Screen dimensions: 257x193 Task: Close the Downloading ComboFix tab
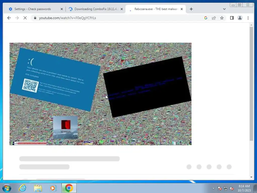122,9
